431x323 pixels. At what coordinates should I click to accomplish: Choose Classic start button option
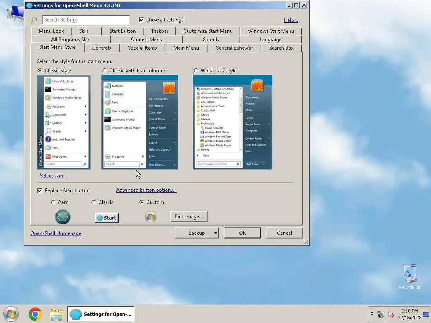click(x=94, y=202)
